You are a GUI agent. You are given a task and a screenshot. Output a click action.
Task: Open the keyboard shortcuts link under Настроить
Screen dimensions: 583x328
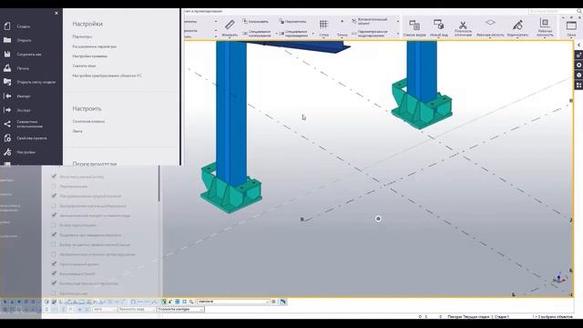88,121
